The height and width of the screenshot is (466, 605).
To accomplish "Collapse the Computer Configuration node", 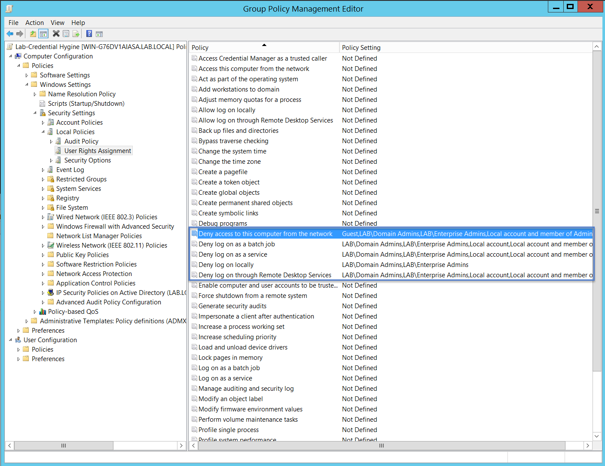I will [x=10, y=56].
